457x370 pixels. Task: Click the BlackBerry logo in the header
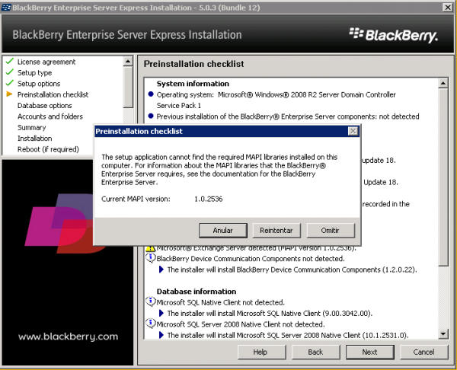point(394,35)
